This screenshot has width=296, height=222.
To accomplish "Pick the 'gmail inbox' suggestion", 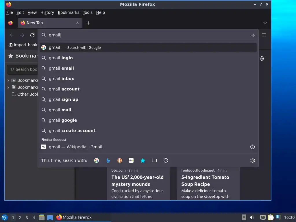I will coord(148,79).
